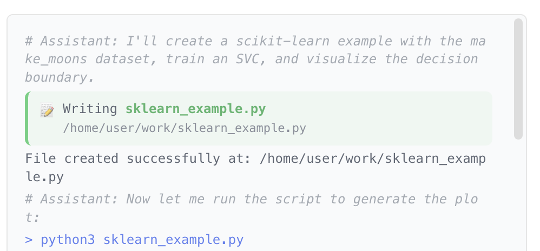
Task: Click the "Writing" label in the green card
Action: tap(90, 109)
